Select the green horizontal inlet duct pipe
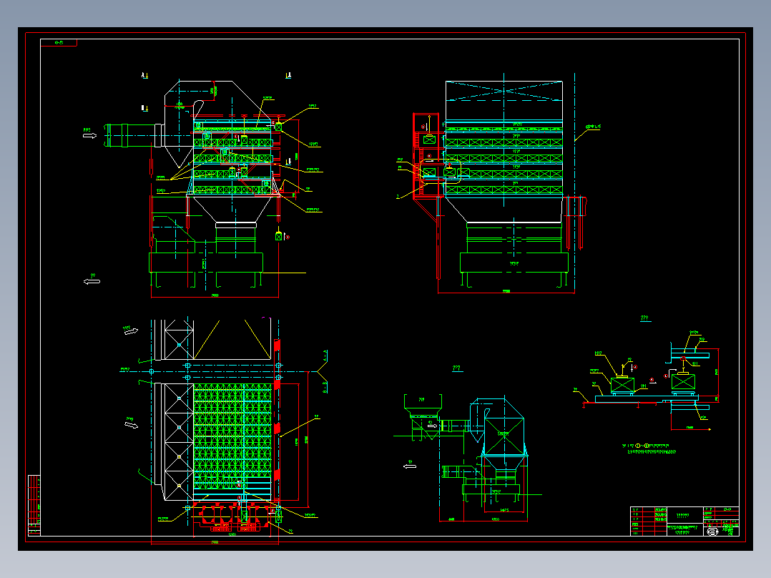This screenshot has width=771, height=578. pos(133,135)
